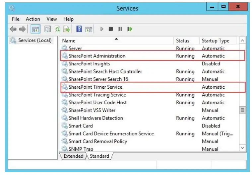Click the Forward arrow toolbar icon

pos(22,29)
